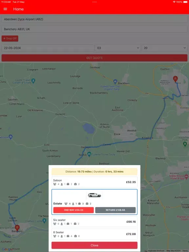Screen dimensions: 189x252
Task: Click map marker B at Banchory
Action: click(x=17, y=228)
